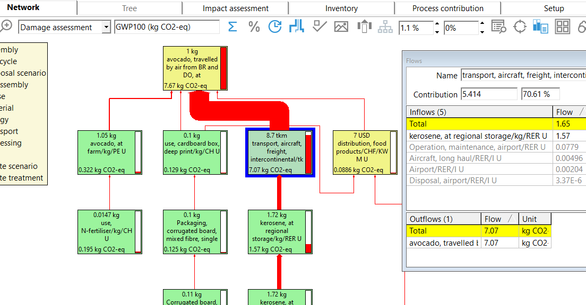Sort inflows by Flow column header
The width and height of the screenshot is (586, 305).
click(569, 112)
